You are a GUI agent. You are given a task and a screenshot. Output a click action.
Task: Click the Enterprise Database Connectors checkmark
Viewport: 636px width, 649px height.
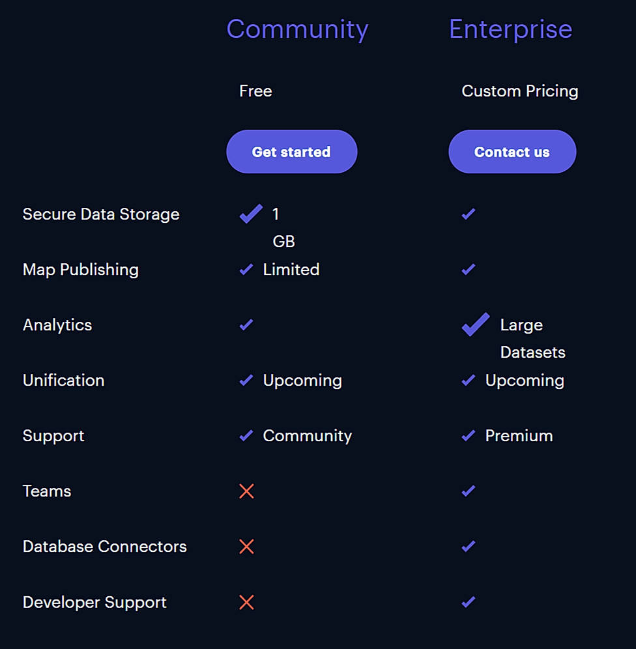(469, 546)
